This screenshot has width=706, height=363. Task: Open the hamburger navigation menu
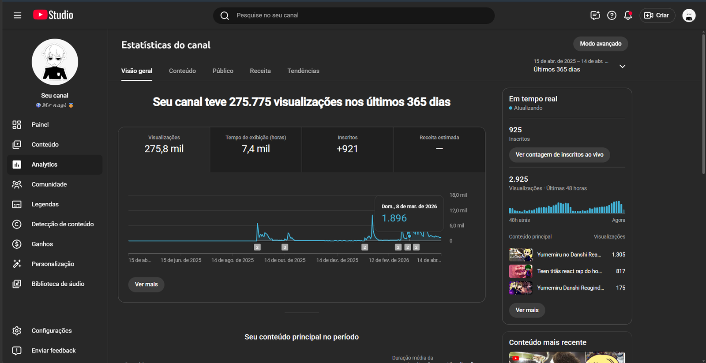pos(17,15)
